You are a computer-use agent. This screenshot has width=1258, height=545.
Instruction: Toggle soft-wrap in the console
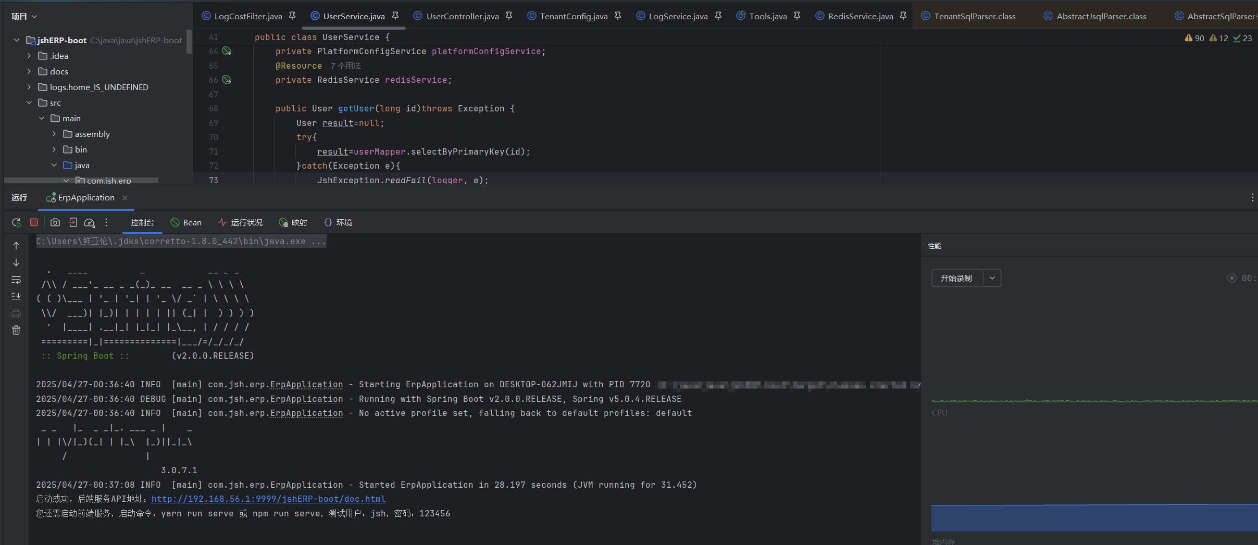tap(16, 280)
